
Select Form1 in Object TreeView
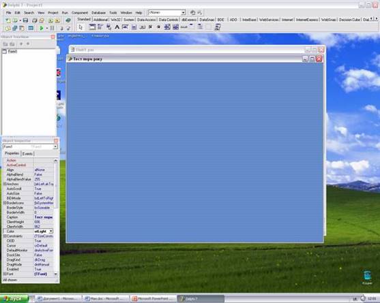tap(12, 51)
